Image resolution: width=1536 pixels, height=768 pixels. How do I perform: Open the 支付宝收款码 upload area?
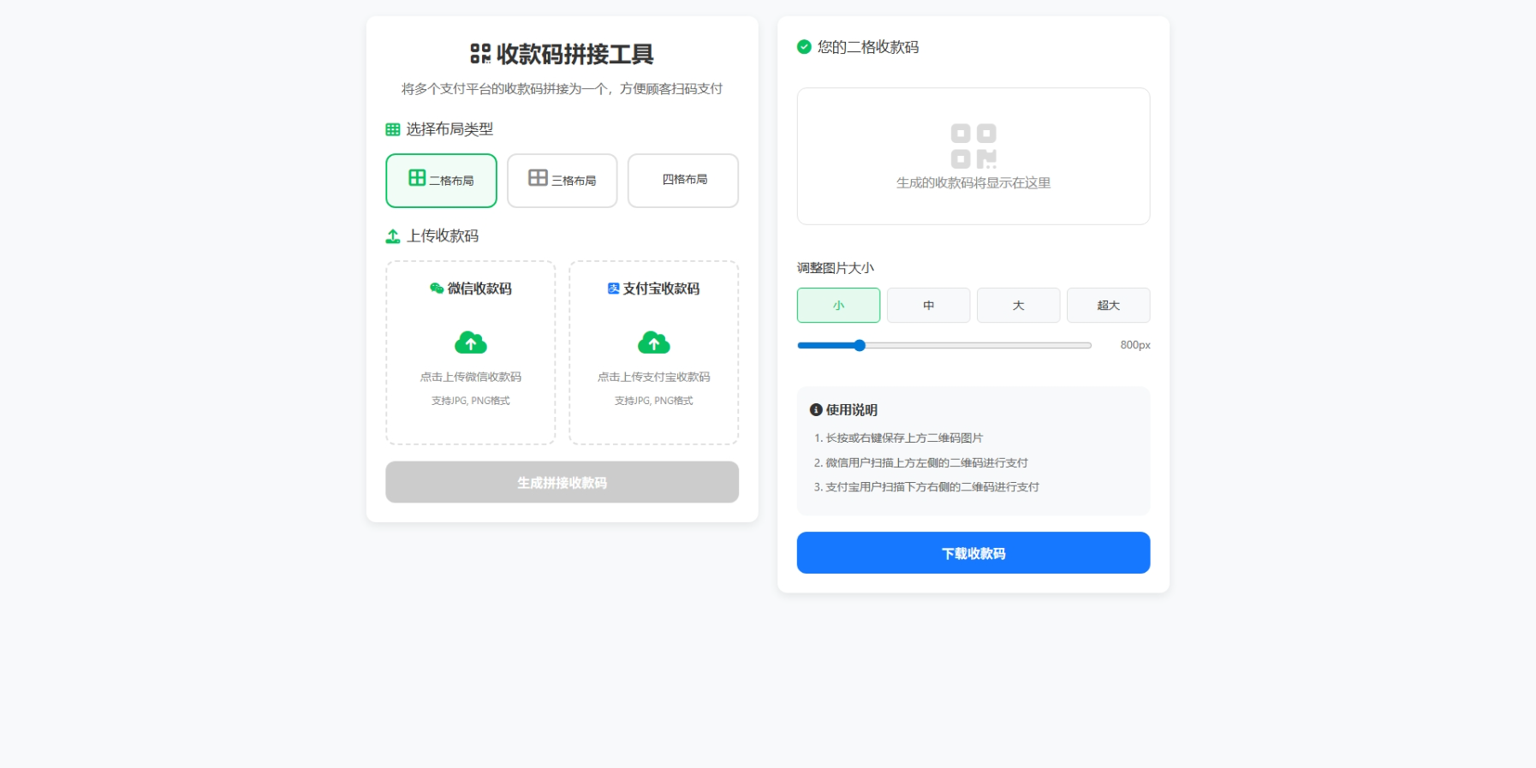(x=654, y=353)
